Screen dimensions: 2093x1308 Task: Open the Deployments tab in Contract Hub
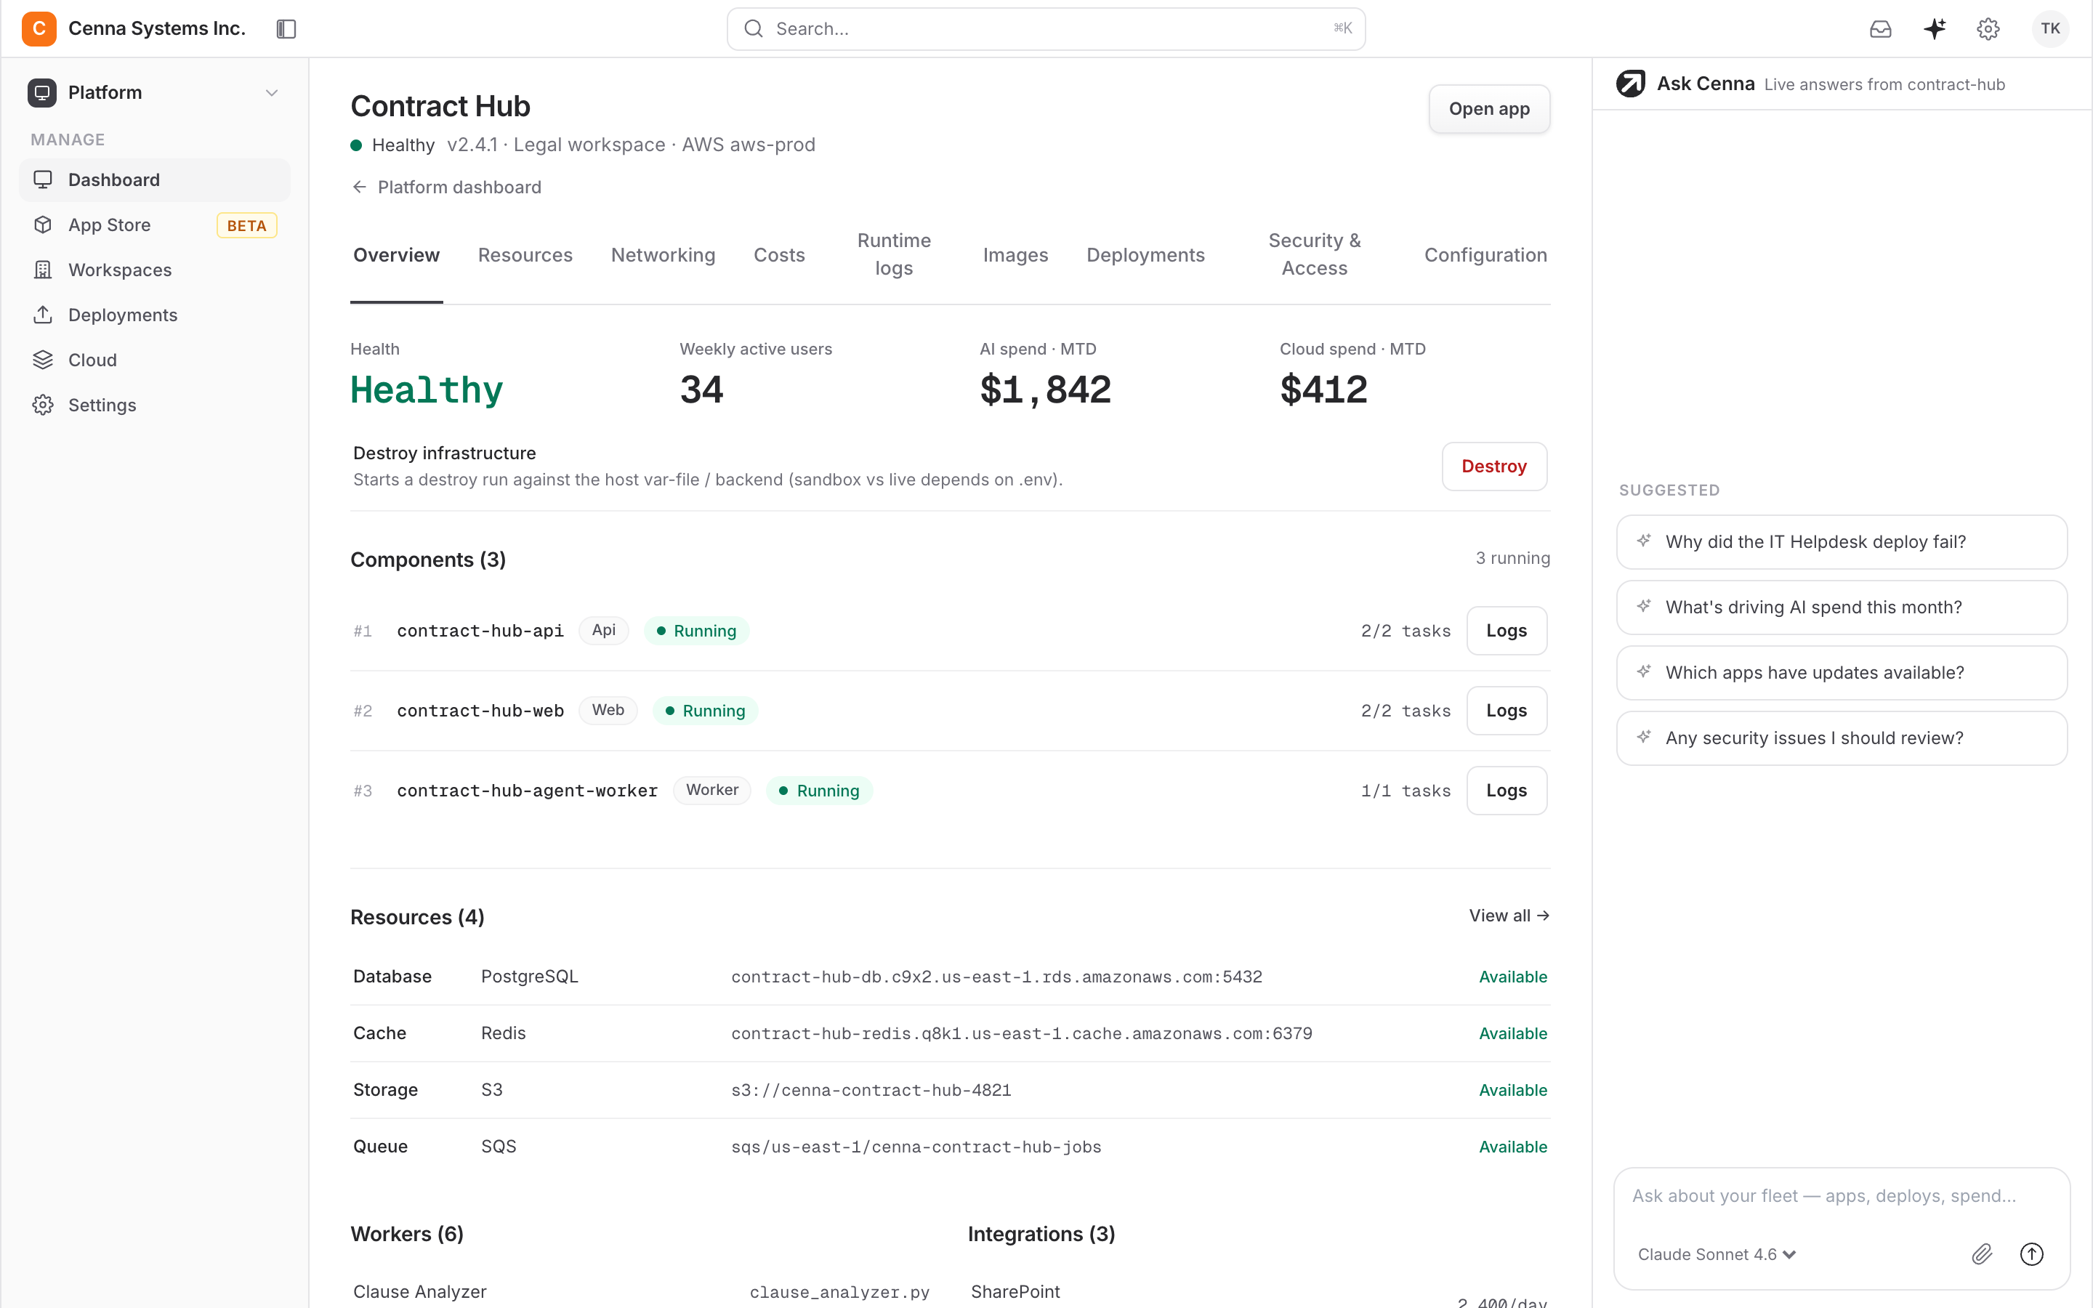tap(1145, 255)
